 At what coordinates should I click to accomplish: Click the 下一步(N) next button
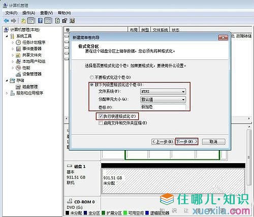[186, 142]
